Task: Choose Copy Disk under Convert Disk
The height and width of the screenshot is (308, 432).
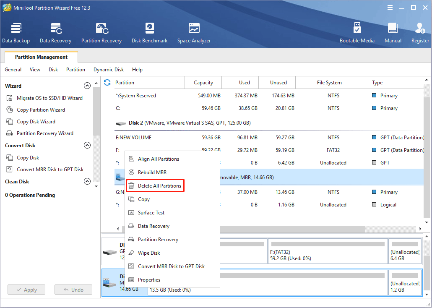Action: (22, 158)
